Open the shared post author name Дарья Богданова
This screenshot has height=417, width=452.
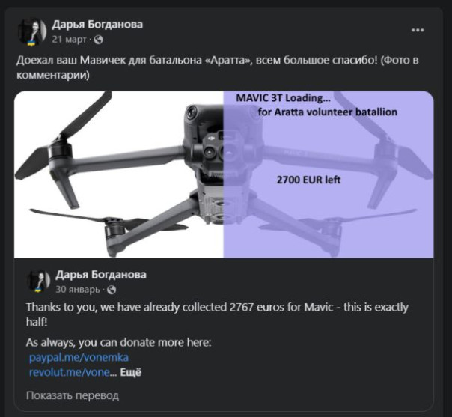click(x=101, y=275)
